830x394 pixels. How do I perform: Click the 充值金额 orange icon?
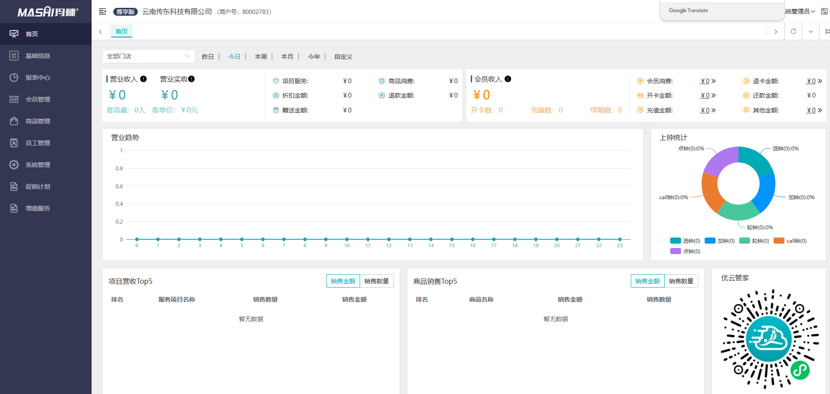pyautogui.click(x=640, y=110)
